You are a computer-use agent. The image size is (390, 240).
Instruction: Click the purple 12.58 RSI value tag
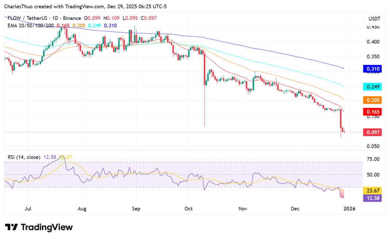[372, 198]
